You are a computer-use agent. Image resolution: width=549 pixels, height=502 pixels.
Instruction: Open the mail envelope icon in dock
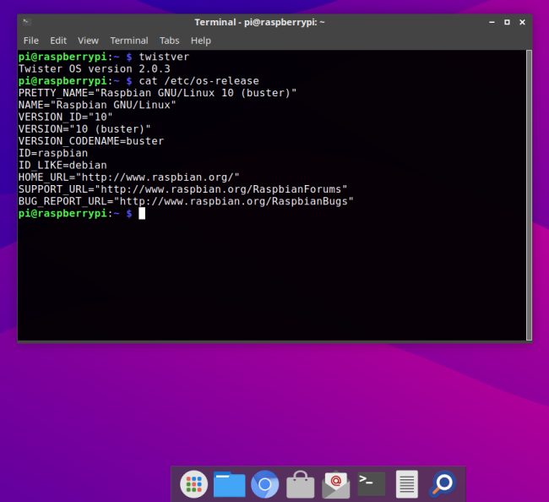tap(336, 484)
